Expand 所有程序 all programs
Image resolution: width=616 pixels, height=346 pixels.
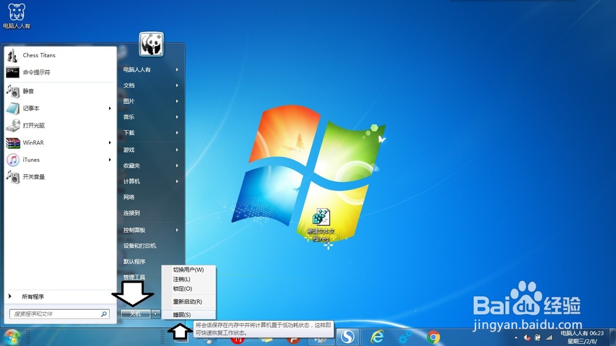(60, 297)
